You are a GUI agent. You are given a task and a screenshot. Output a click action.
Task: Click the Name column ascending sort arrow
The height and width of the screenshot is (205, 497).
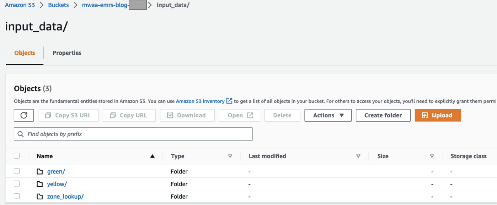pyautogui.click(x=153, y=156)
